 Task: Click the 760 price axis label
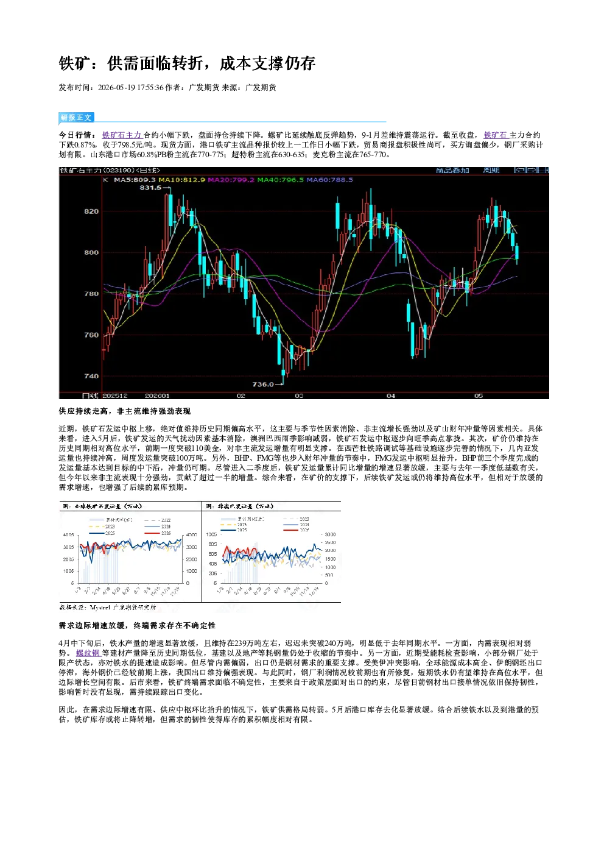[91, 335]
